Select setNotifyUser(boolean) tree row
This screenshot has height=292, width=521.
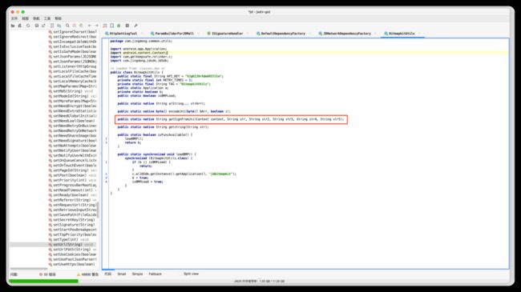72,150
